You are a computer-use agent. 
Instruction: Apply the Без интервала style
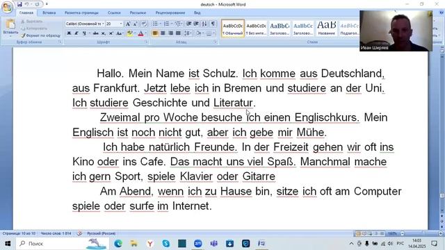click(256, 28)
